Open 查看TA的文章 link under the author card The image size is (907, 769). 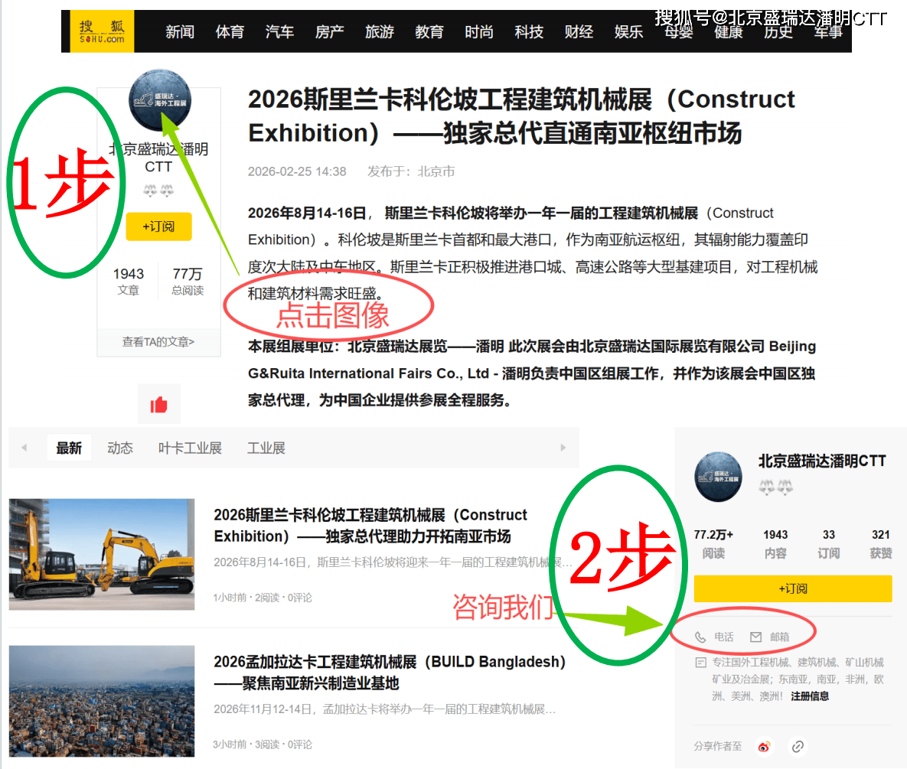pyautogui.click(x=158, y=342)
